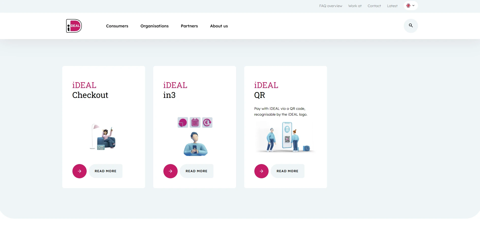Click Read More on iDEAL in3 card

tap(196, 171)
